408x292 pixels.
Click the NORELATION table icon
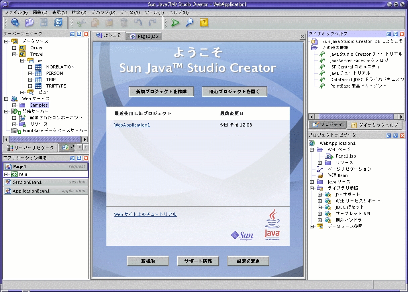[38, 67]
